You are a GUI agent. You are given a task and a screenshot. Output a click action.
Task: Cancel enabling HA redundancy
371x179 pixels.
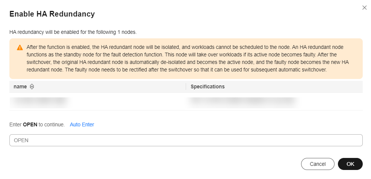click(318, 164)
